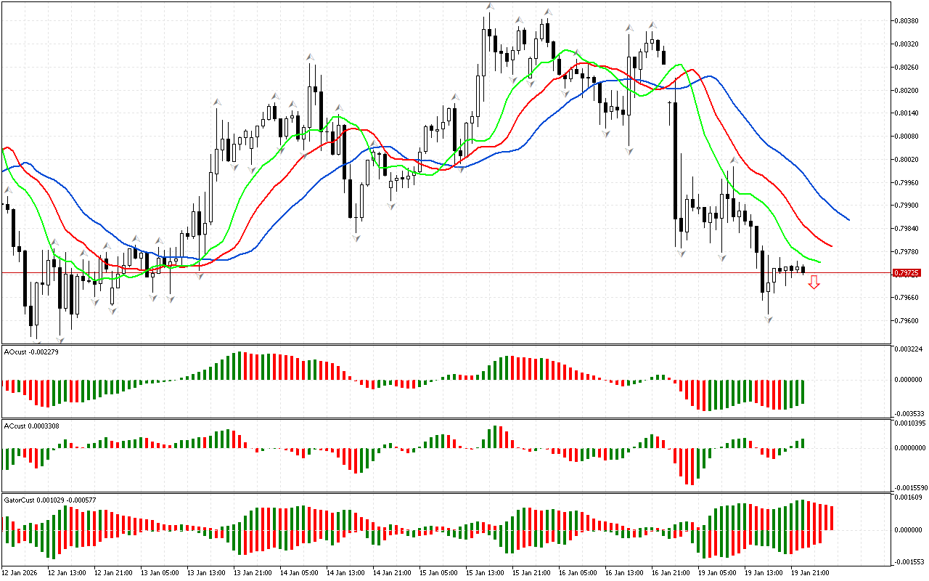
Task: Click the AOcust indicator label
Action: 32,352
